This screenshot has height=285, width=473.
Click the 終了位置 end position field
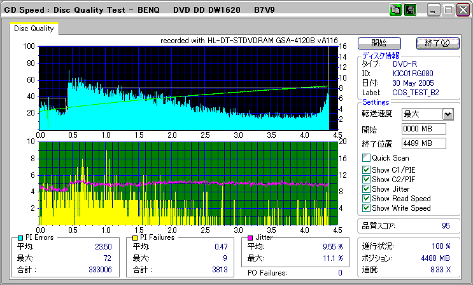pyautogui.click(x=423, y=143)
